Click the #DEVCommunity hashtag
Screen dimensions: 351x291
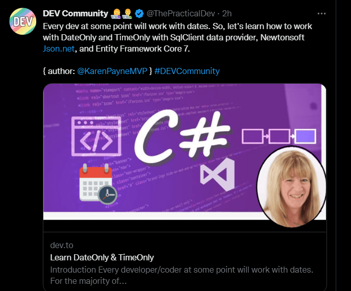pyautogui.click(x=187, y=71)
